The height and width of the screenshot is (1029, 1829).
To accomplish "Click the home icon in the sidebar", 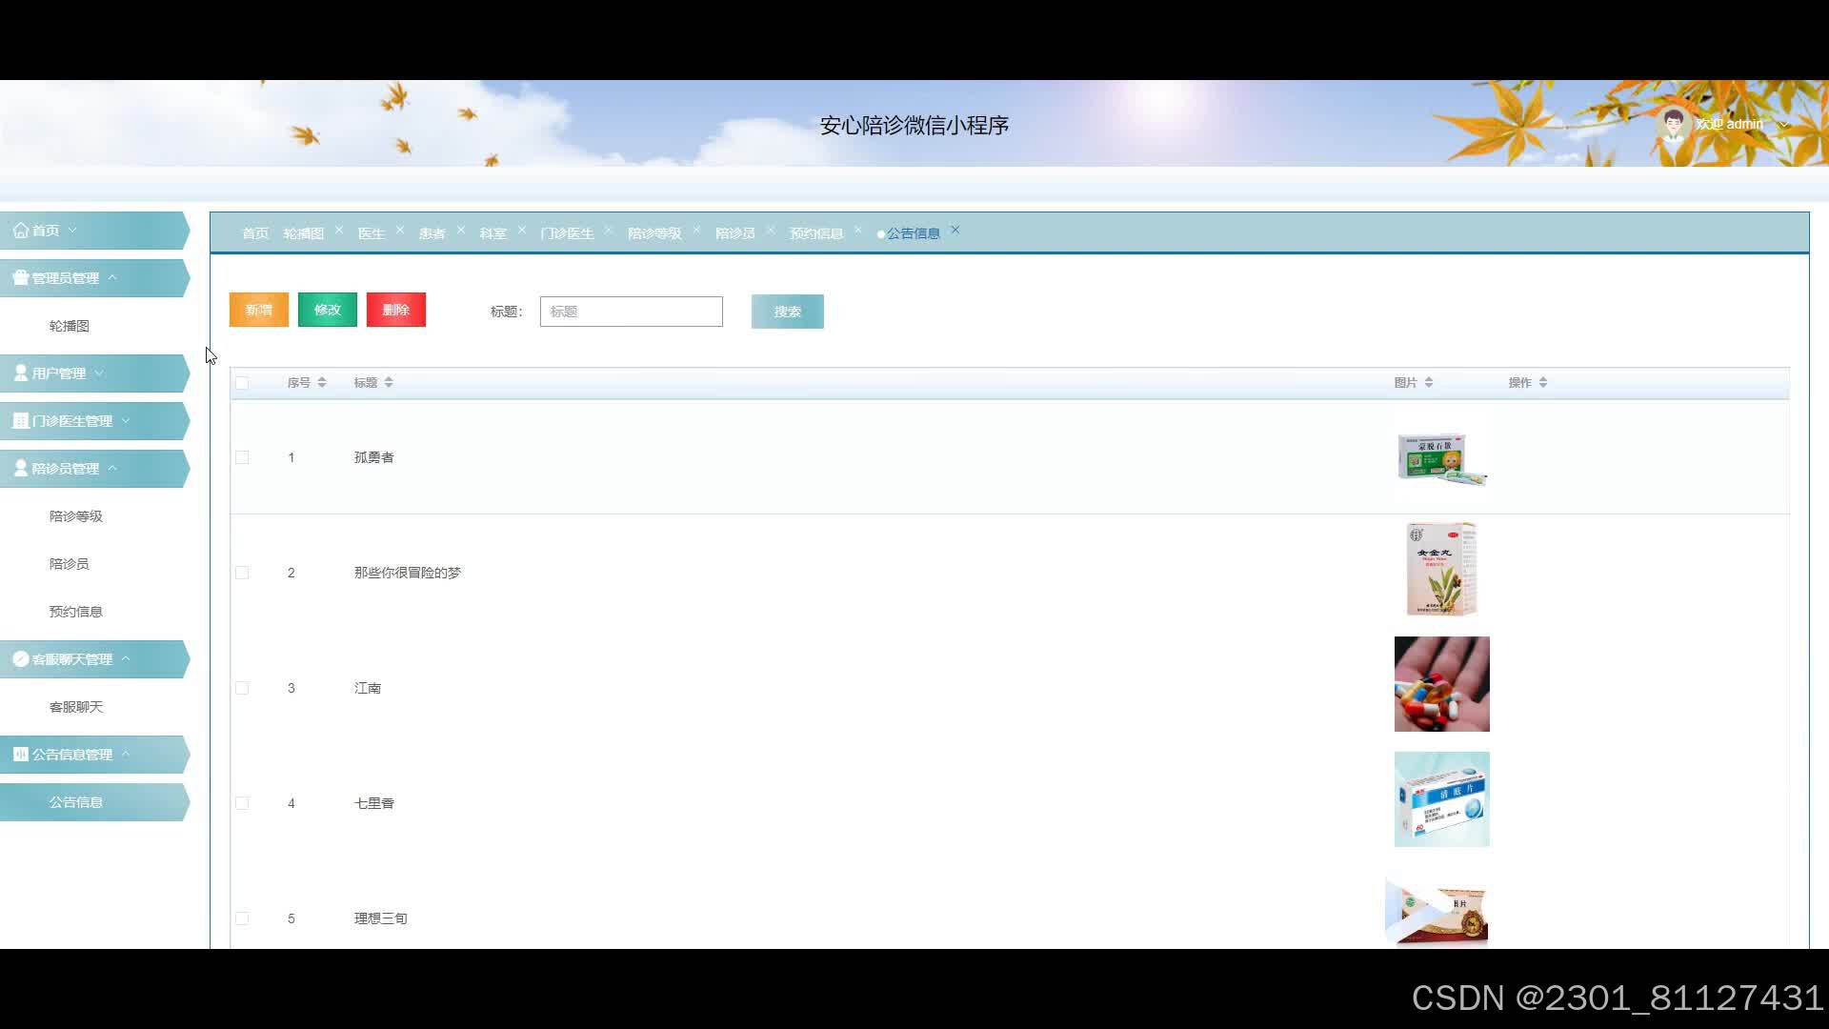I will [21, 231].
